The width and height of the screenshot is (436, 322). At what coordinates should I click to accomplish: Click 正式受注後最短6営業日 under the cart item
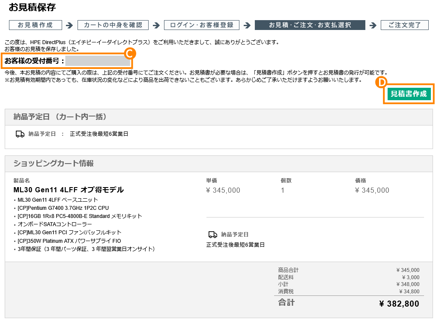[235, 244]
